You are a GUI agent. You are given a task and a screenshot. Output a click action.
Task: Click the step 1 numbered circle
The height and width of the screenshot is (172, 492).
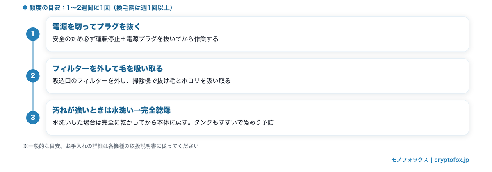click(x=33, y=34)
